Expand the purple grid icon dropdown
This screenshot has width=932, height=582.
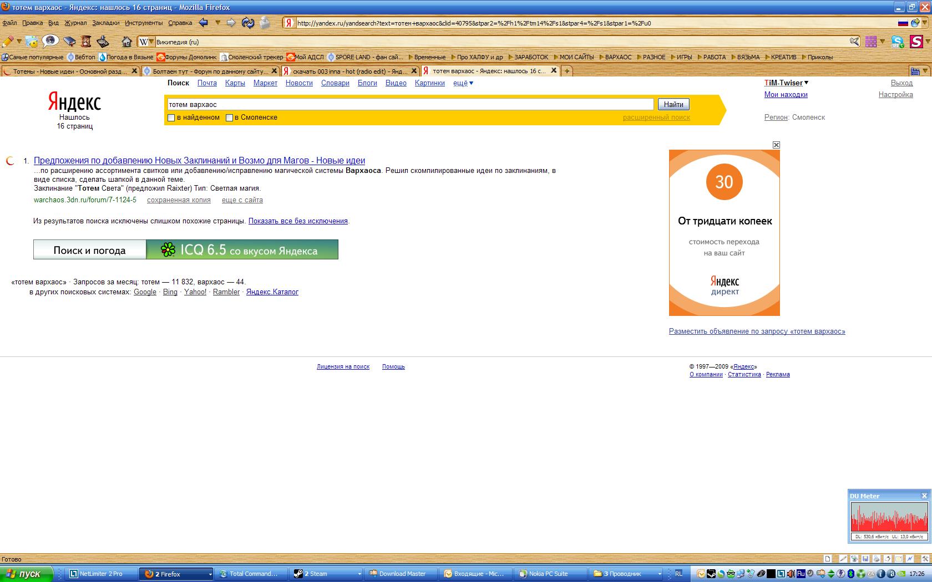[882, 42]
